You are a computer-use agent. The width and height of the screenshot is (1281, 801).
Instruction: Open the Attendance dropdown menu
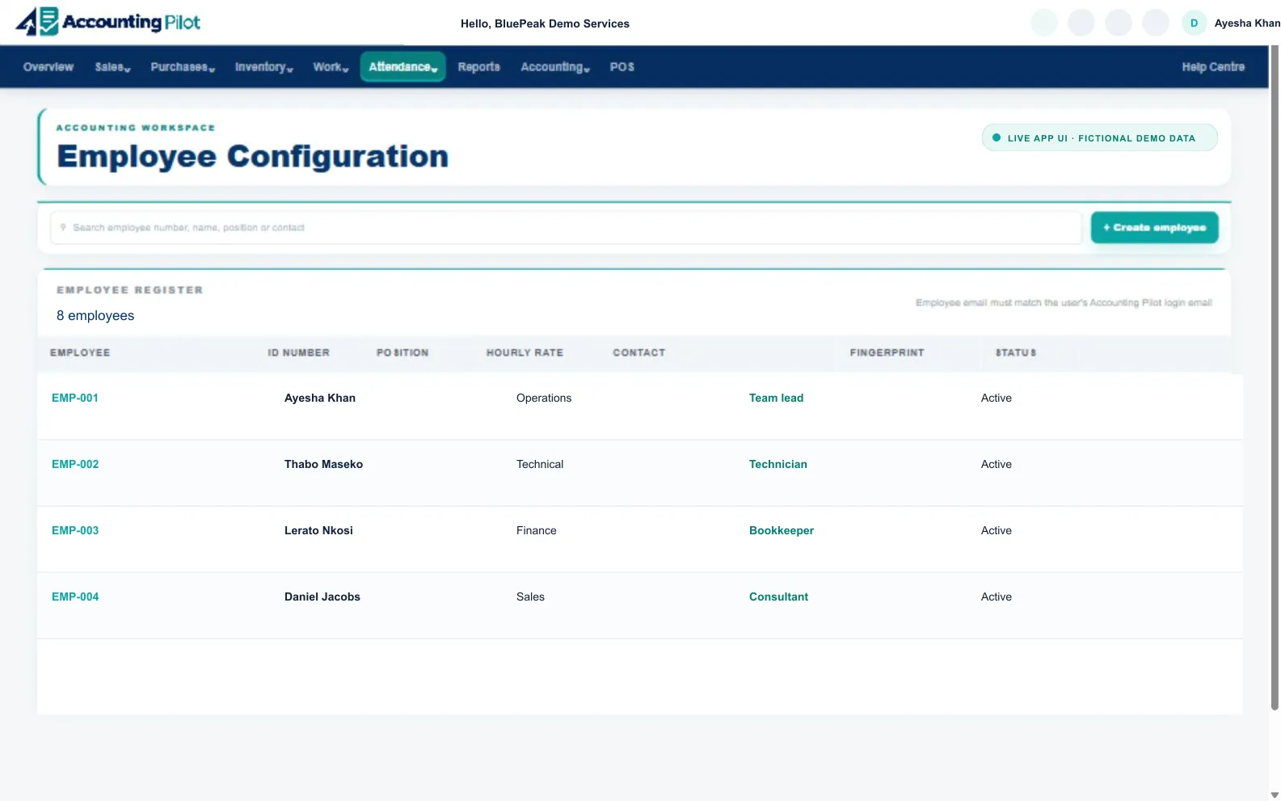[x=402, y=67]
